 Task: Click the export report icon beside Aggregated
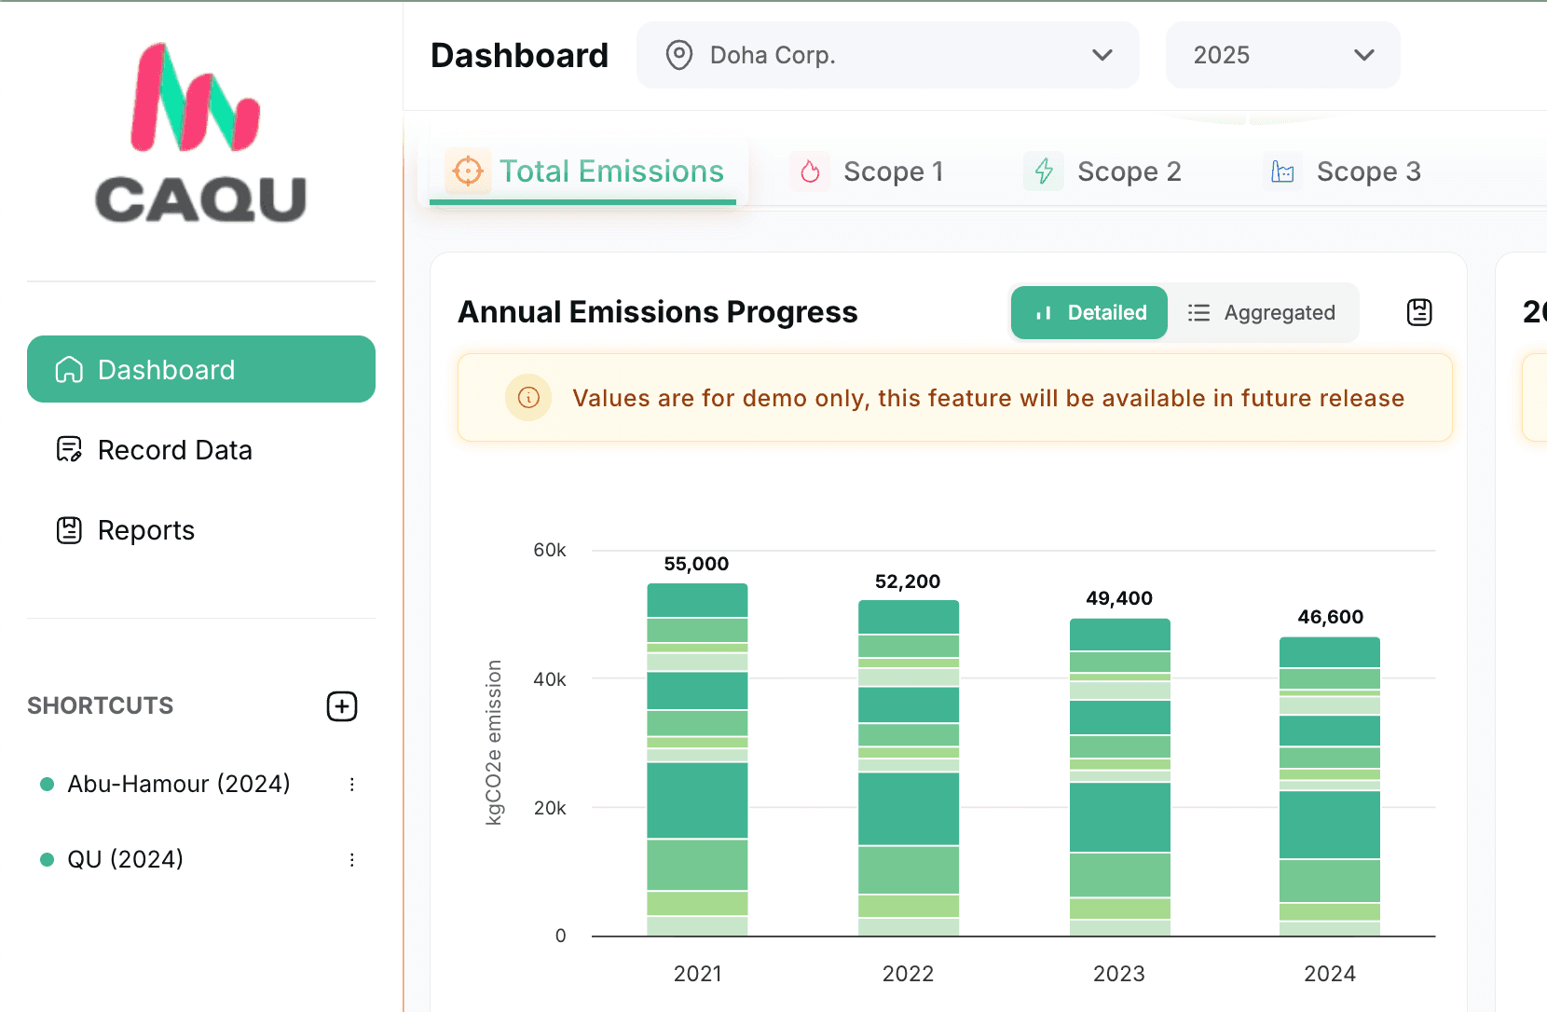[x=1418, y=312]
